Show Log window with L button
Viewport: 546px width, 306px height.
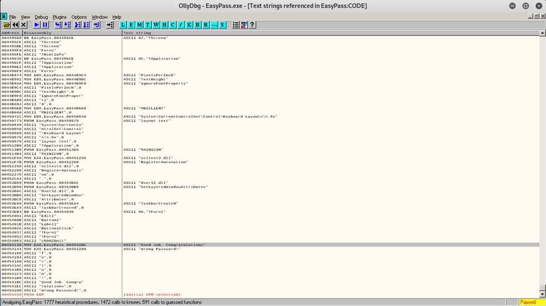(123, 25)
